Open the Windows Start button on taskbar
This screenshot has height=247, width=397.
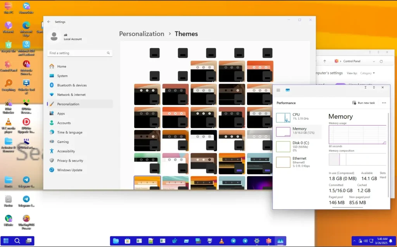tap(6, 241)
